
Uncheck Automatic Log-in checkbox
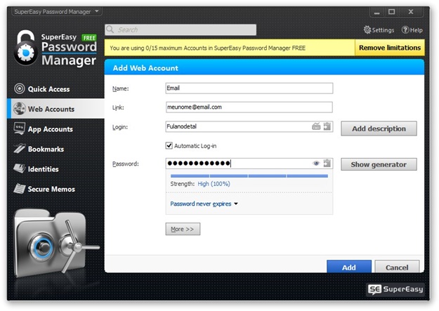[169, 145]
